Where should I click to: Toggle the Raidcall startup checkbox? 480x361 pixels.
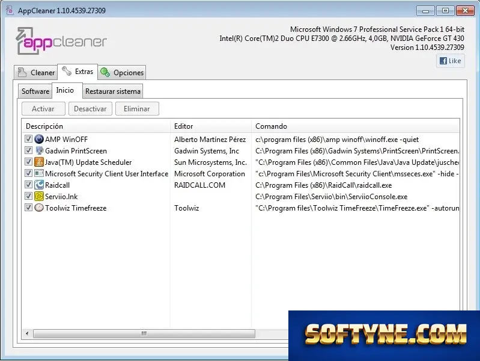(28, 185)
